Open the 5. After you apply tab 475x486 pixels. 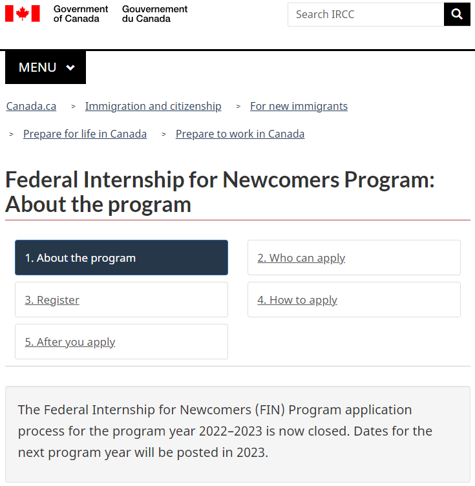tap(121, 342)
